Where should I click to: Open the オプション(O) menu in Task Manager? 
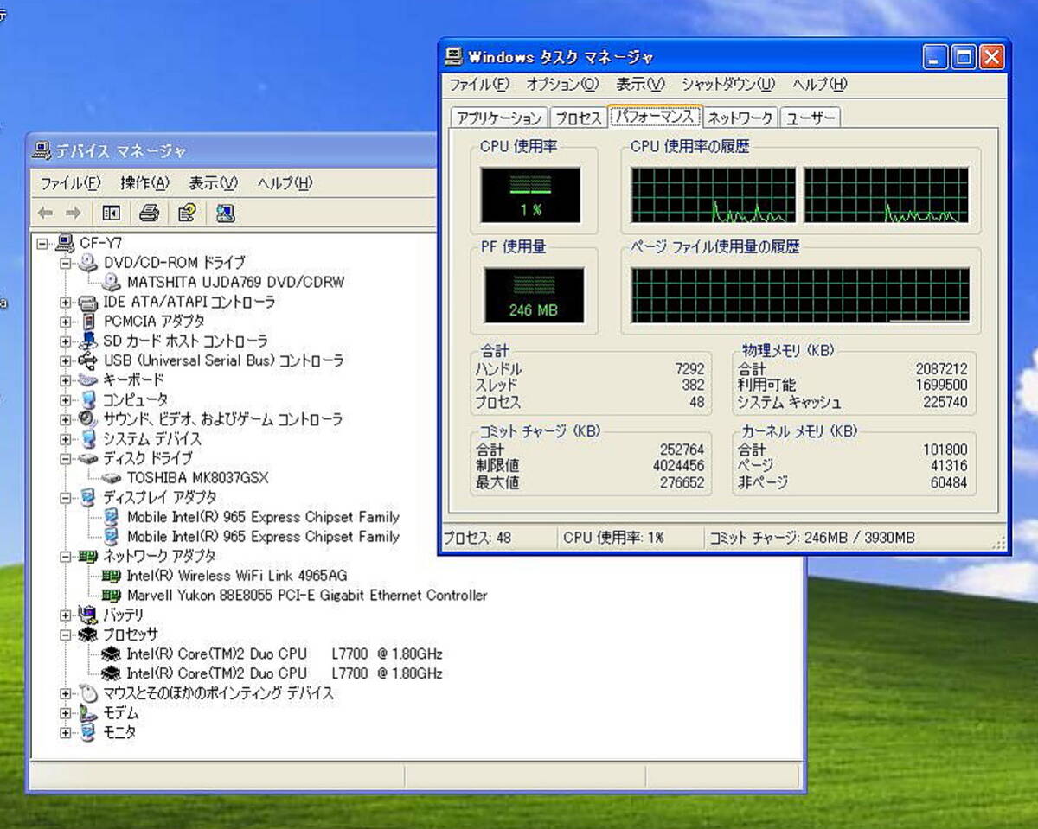coord(562,85)
